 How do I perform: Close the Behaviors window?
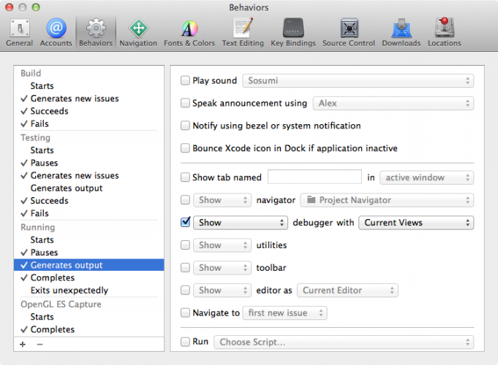pos(10,7)
